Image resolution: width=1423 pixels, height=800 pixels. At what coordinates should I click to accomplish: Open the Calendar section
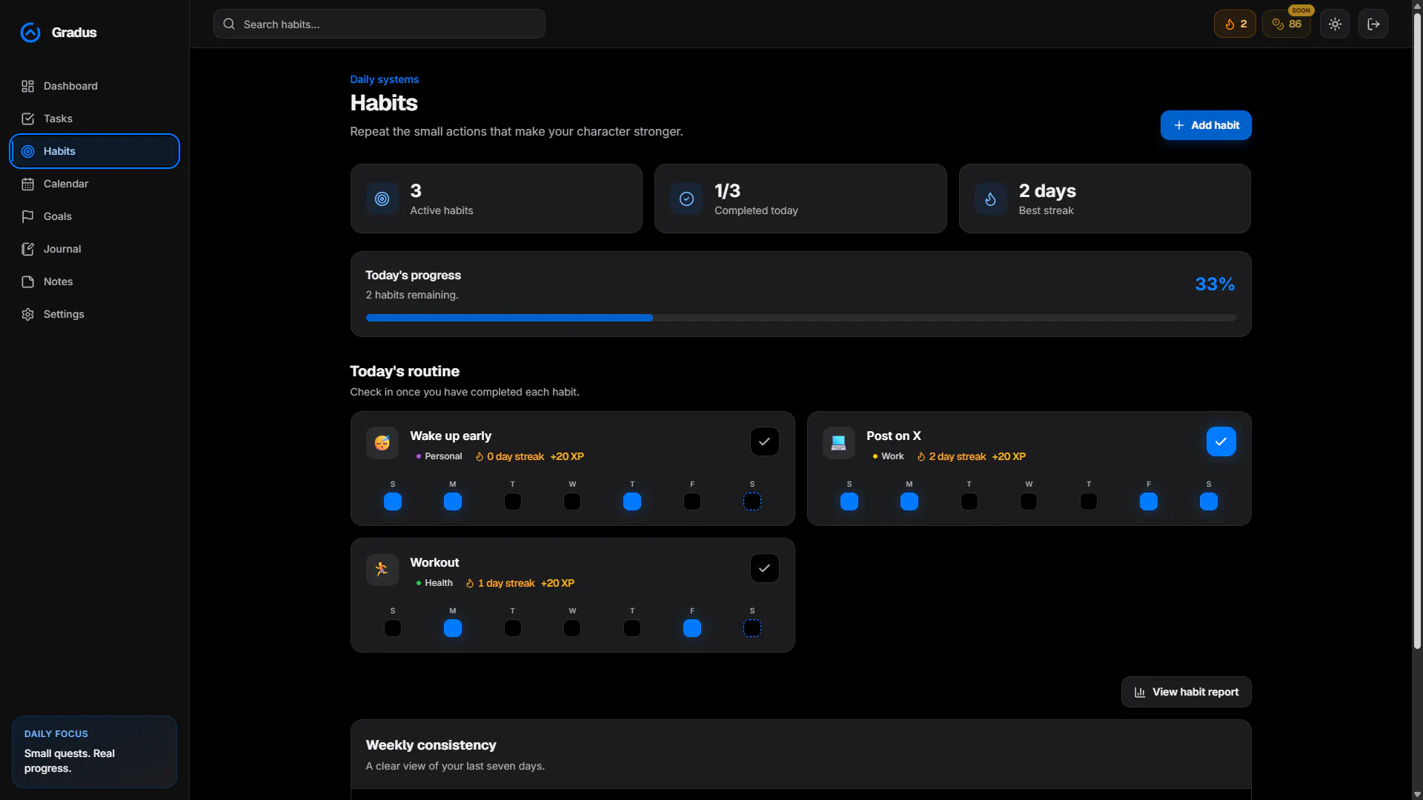pyautogui.click(x=94, y=184)
